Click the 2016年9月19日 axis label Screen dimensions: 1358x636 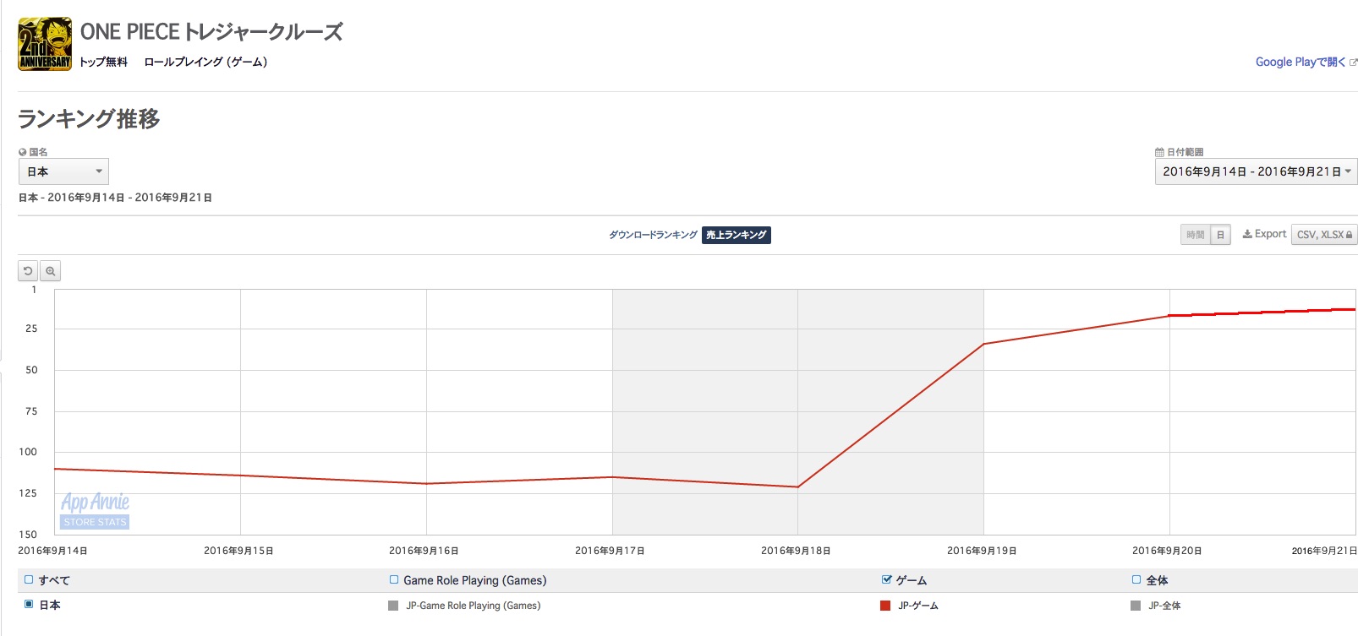click(x=982, y=551)
